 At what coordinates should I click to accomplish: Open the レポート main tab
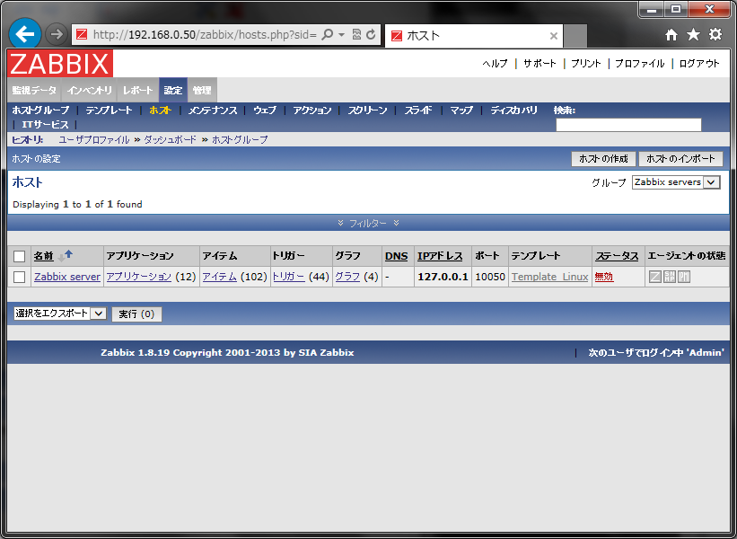click(138, 90)
